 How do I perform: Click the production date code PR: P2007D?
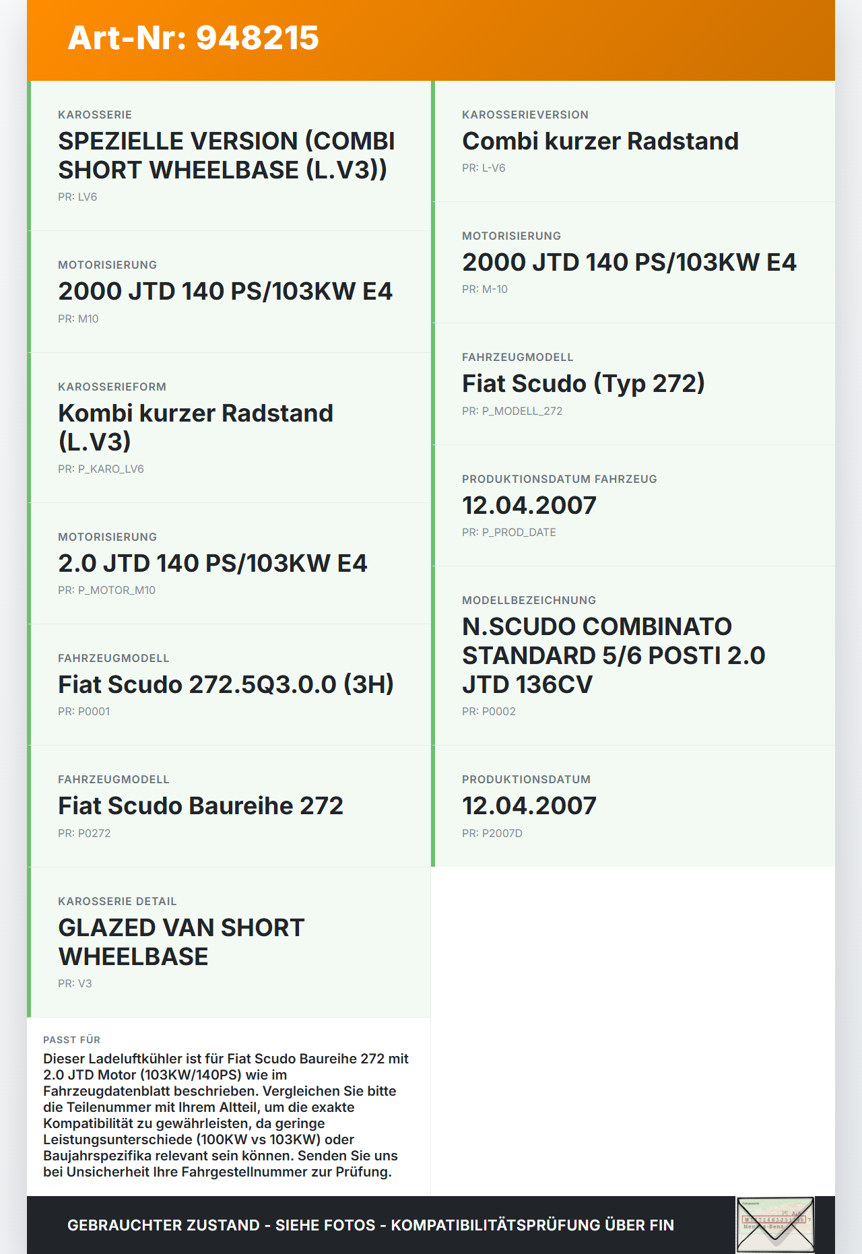[x=492, y=833]
